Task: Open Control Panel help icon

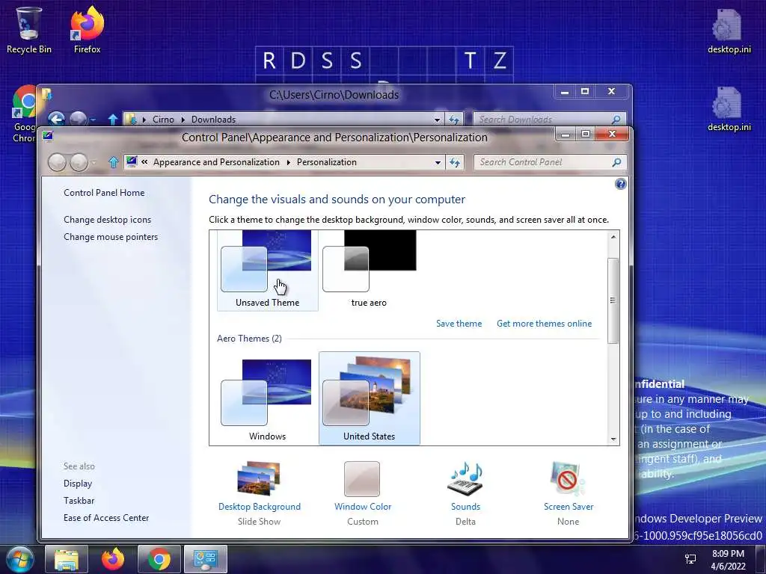Action: 620,184
